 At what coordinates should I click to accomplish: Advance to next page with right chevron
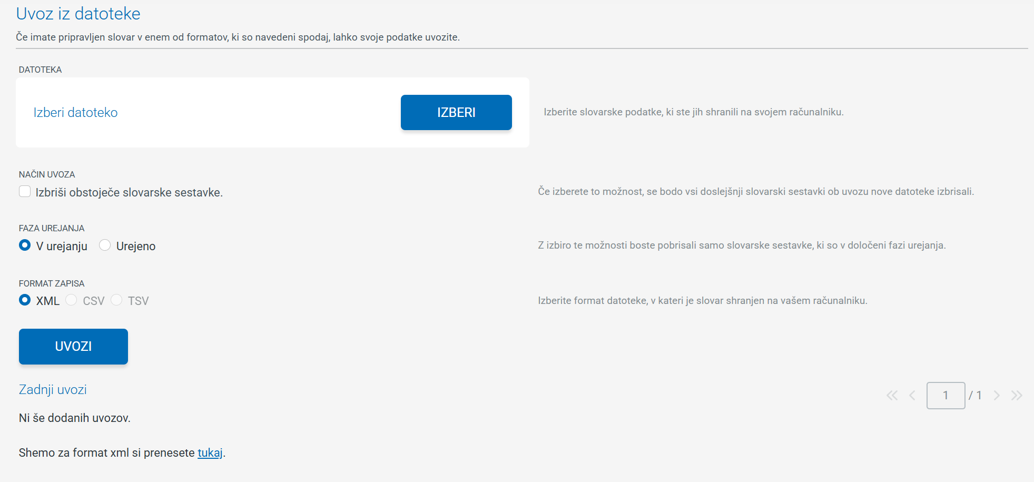click(996, 396)
